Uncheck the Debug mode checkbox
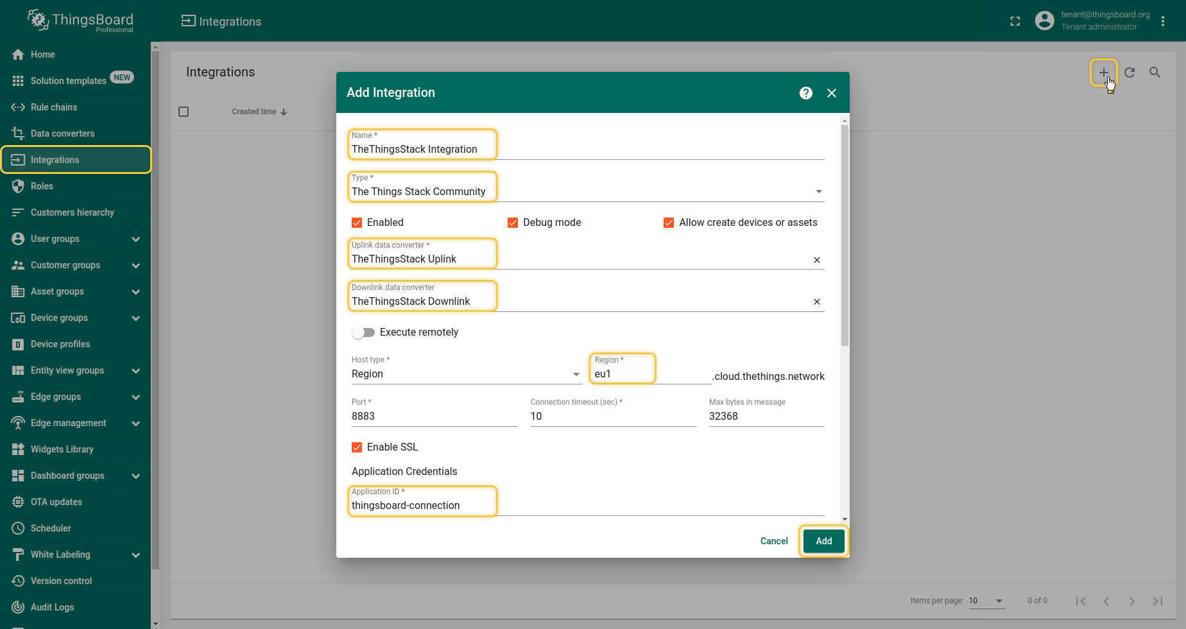Image resolution: width=1186 pixels, height=629 pixels. pos(513,223)
